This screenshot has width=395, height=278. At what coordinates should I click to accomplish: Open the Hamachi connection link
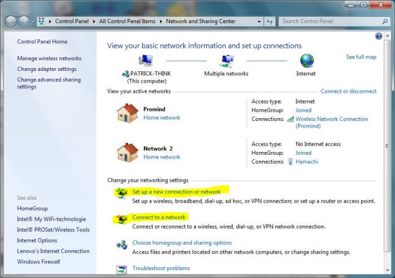click(x=307, y=162)
